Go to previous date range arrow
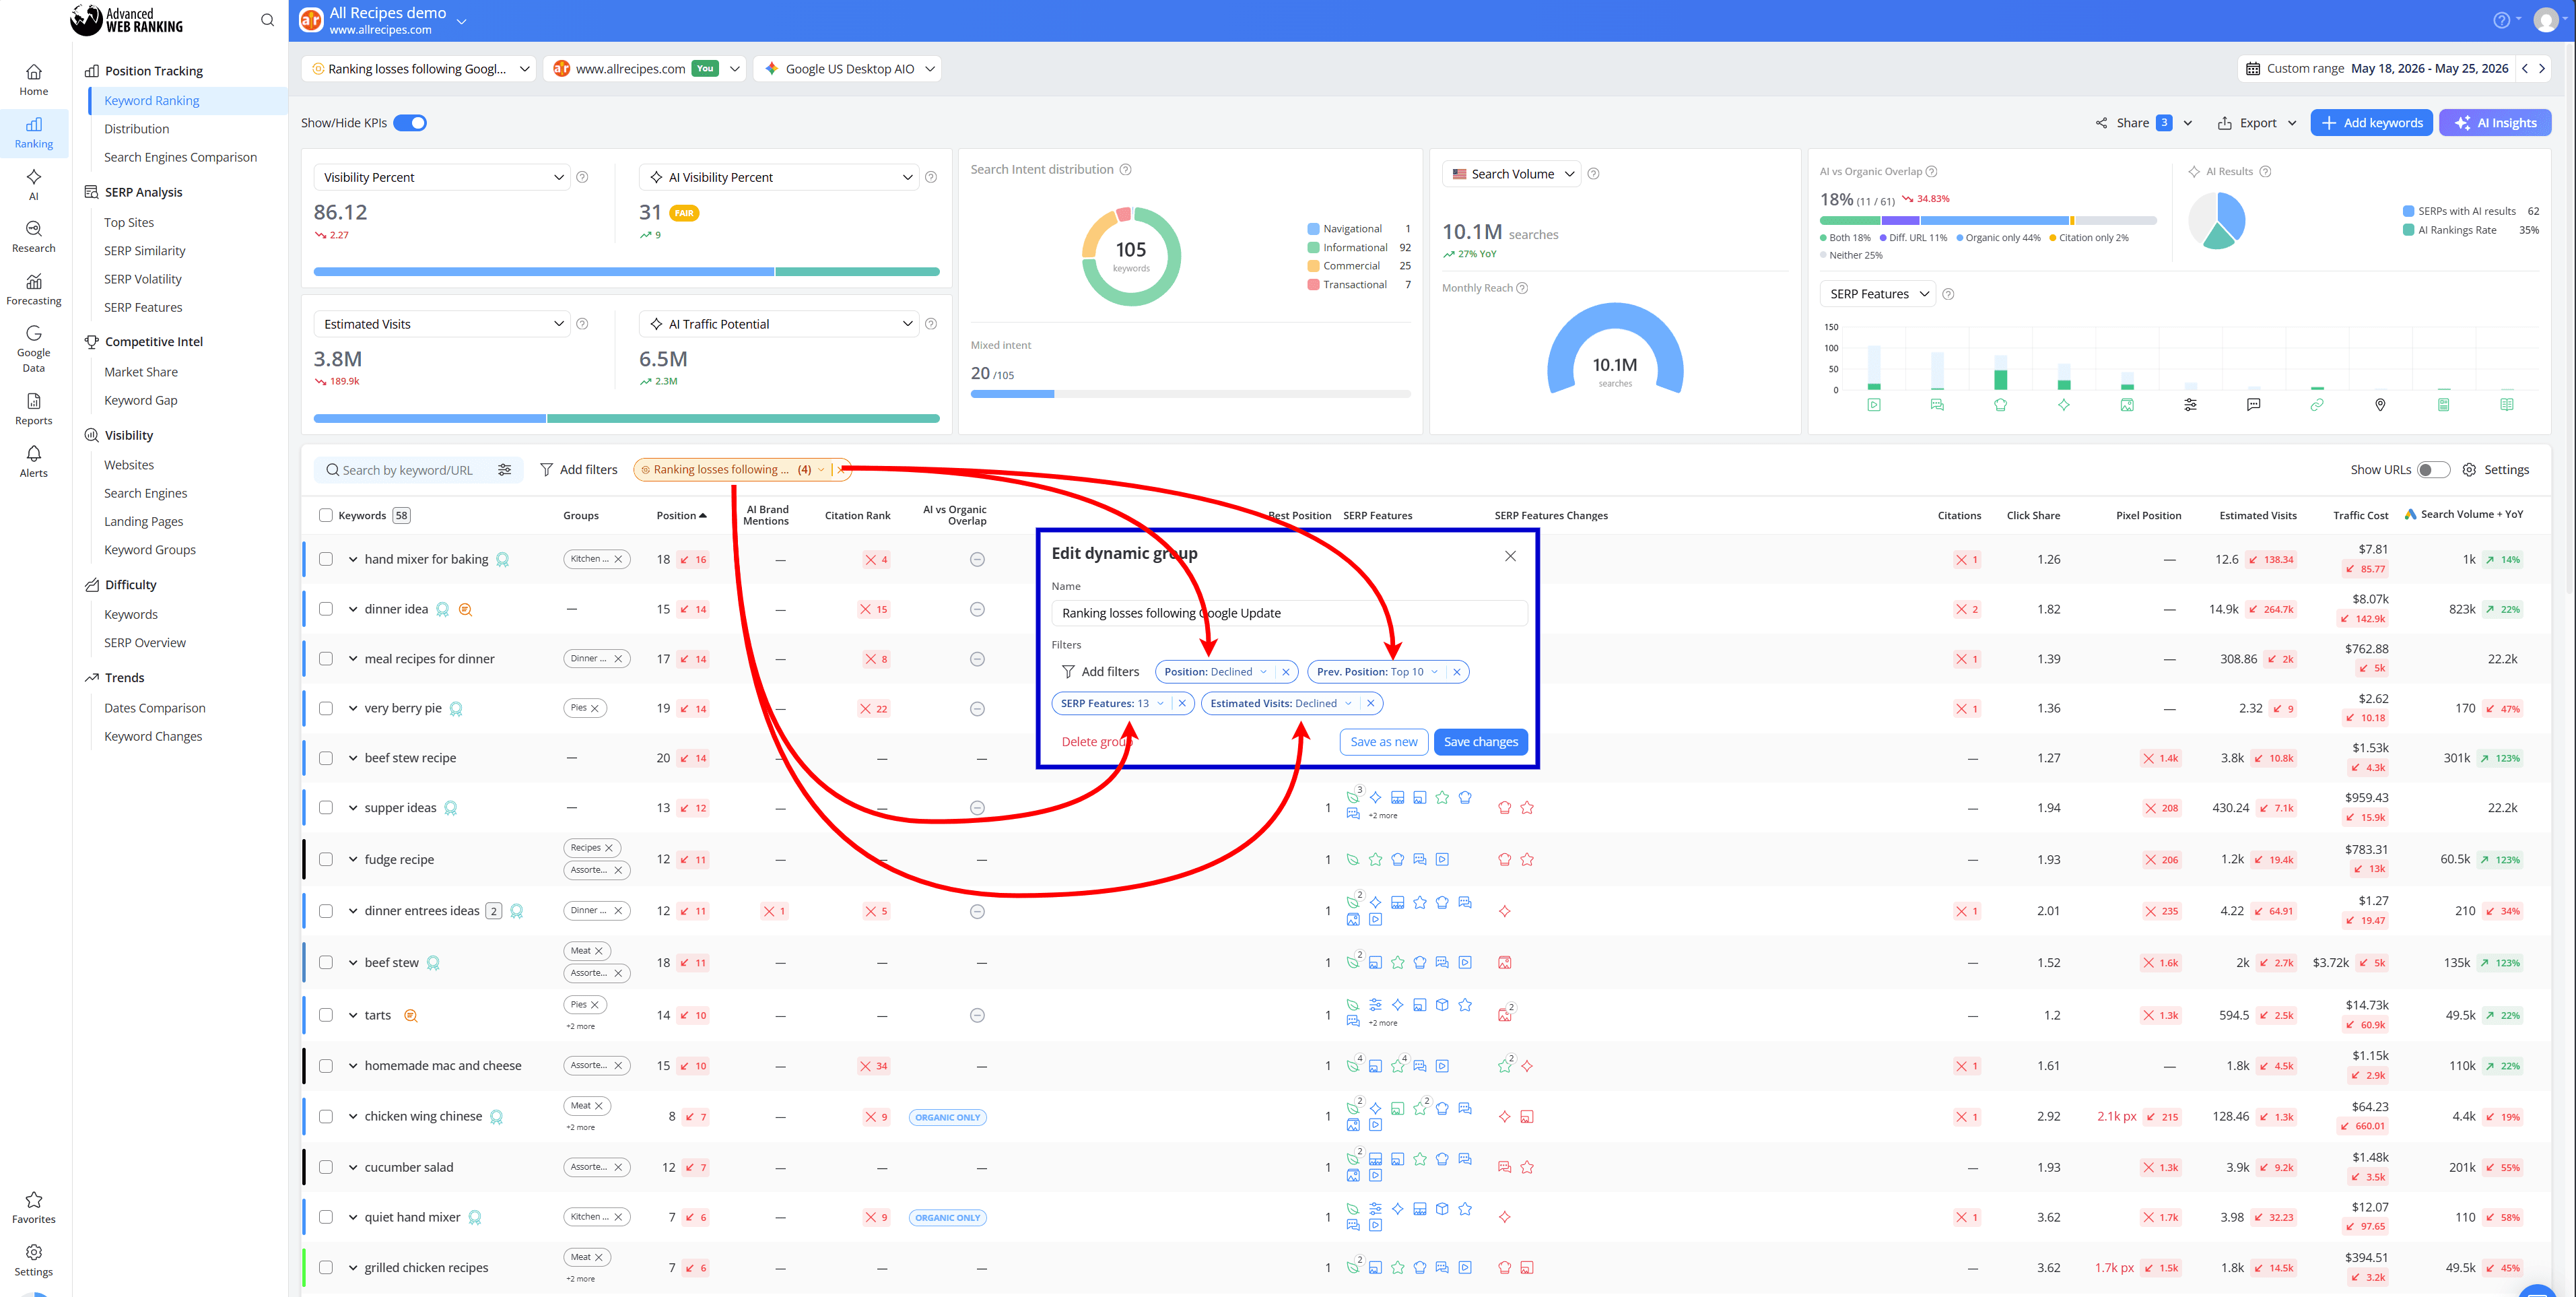The width and height of the screenshot is (2576, 1297). (2525, 68)
